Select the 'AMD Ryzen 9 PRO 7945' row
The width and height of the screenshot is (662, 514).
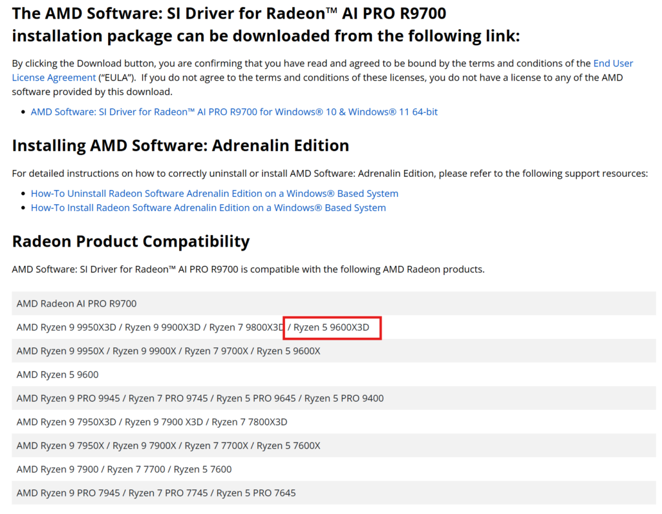(334, 493)
